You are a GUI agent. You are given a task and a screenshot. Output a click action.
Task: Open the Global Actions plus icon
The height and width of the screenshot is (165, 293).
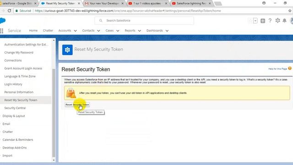click(x=263, y=21)
